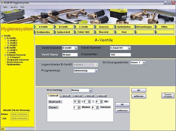
Task: Collapse the B-Ventile tree node
Action: (x=5, y=48)
